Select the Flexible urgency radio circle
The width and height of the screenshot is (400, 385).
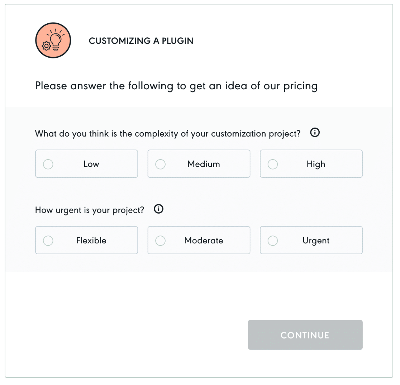[x=48, y=241]
